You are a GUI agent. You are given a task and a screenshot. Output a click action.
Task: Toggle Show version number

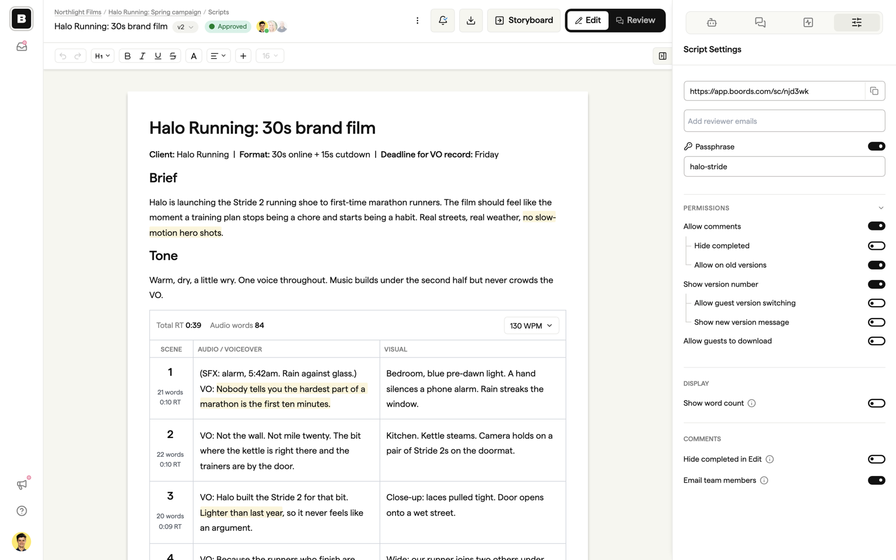[876, 284]
